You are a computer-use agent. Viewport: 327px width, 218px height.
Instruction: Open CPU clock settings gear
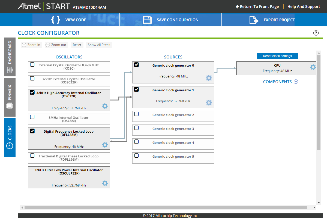(313, 67)
